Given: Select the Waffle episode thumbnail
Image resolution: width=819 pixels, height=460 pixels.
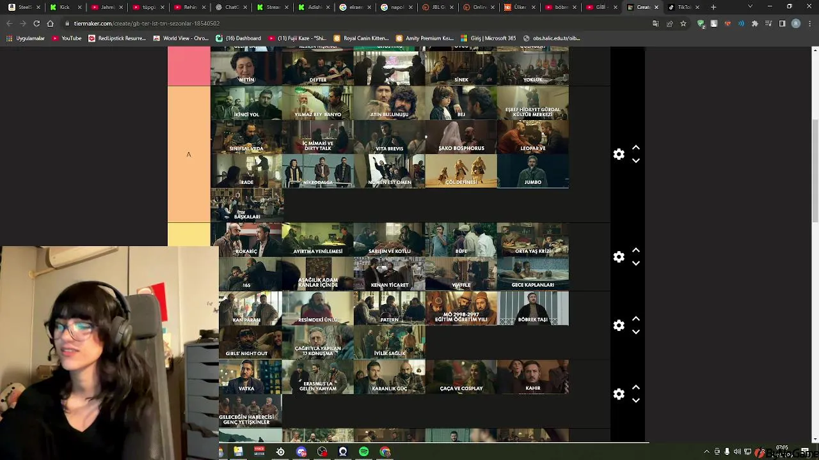Looking at the screenshot, I should pyautogui.click(x=461, y=274).
